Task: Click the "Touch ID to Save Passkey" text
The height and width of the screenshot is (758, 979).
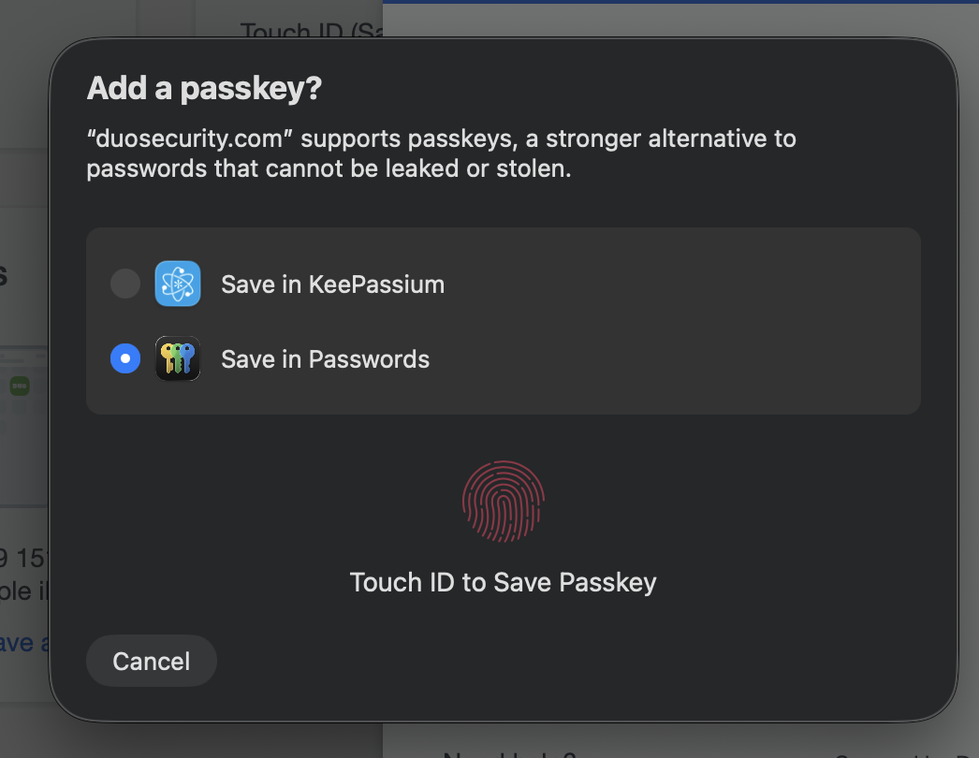Action: pyautogui.click(x=504, y=582)
